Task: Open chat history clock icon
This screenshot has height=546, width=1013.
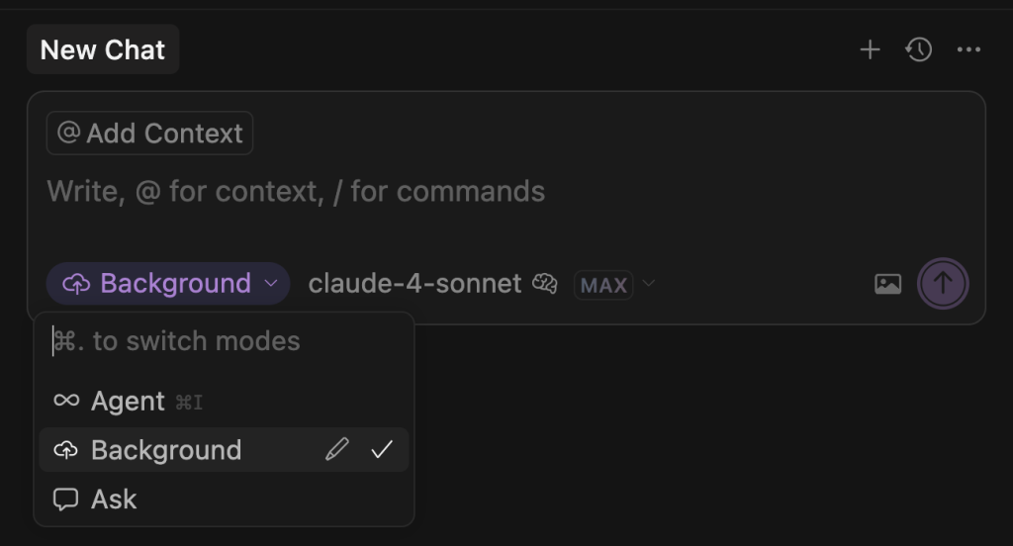Action: click(x=919, y=49)
